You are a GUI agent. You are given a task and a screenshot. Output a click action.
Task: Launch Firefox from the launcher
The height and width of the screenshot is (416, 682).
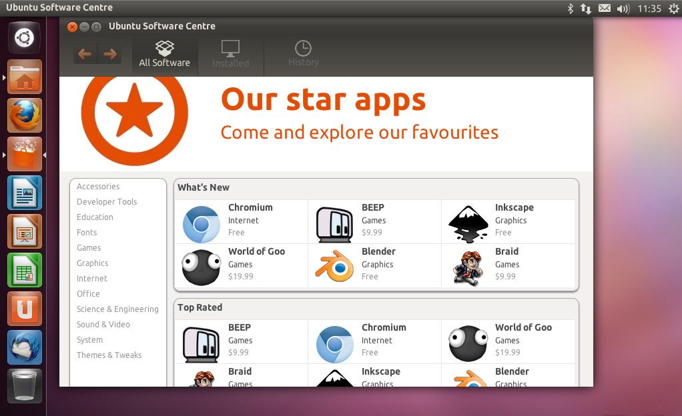point(24,115)
